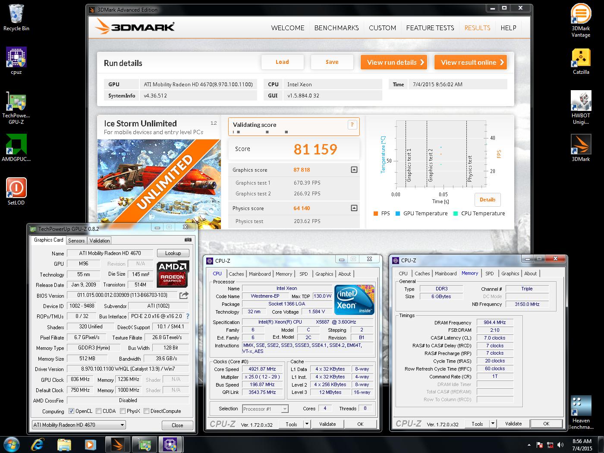
Task: Open HELP tab in 3DMark
Action: (508, 28)
